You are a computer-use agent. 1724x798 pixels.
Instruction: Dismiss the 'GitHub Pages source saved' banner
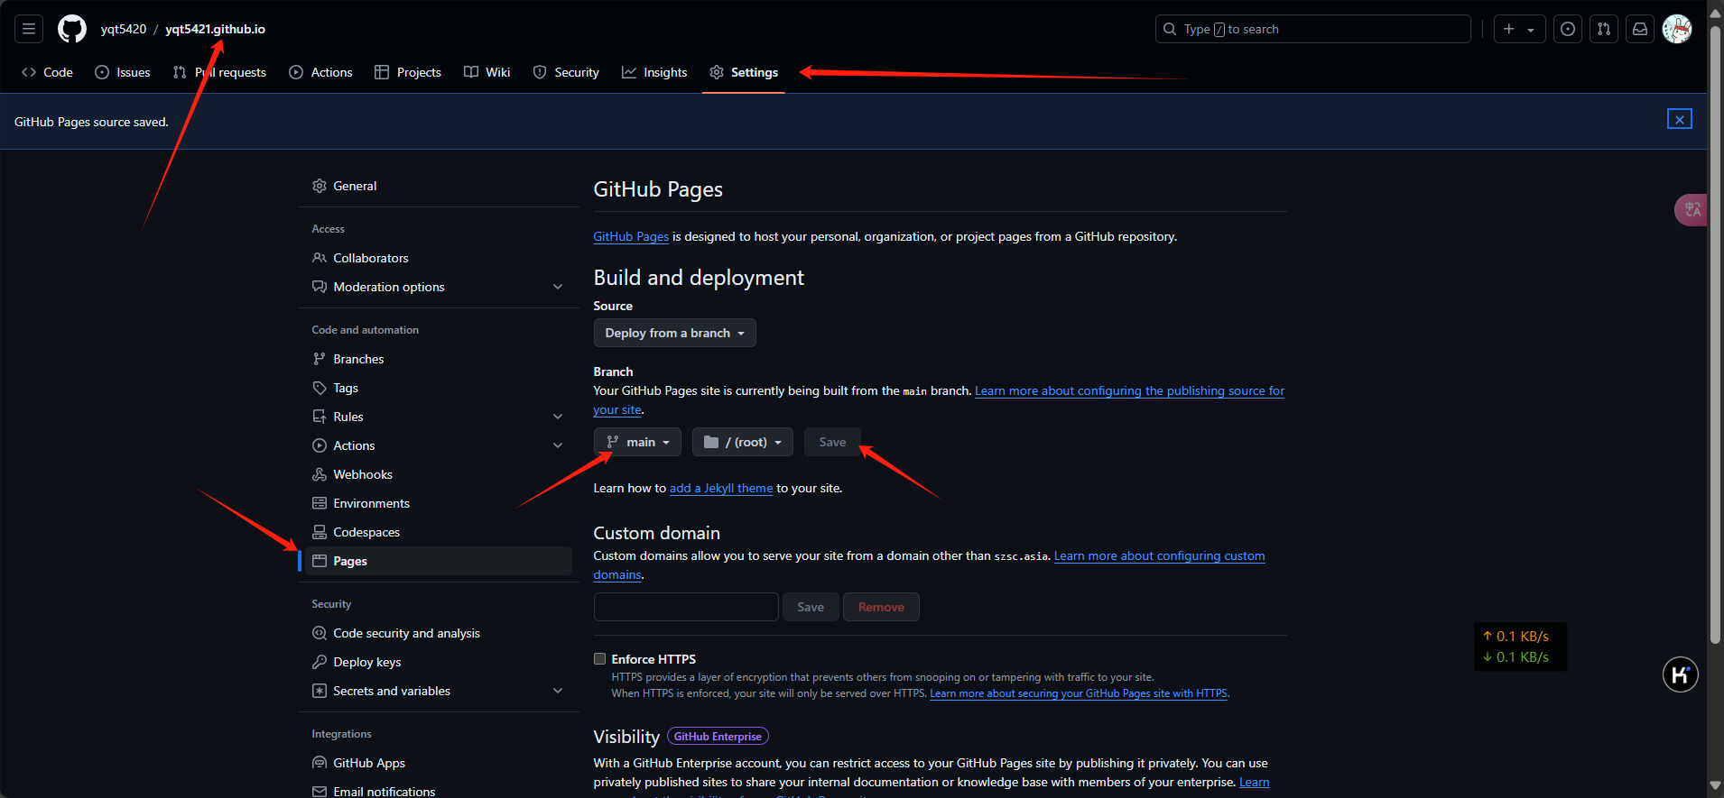point(1680,119)
